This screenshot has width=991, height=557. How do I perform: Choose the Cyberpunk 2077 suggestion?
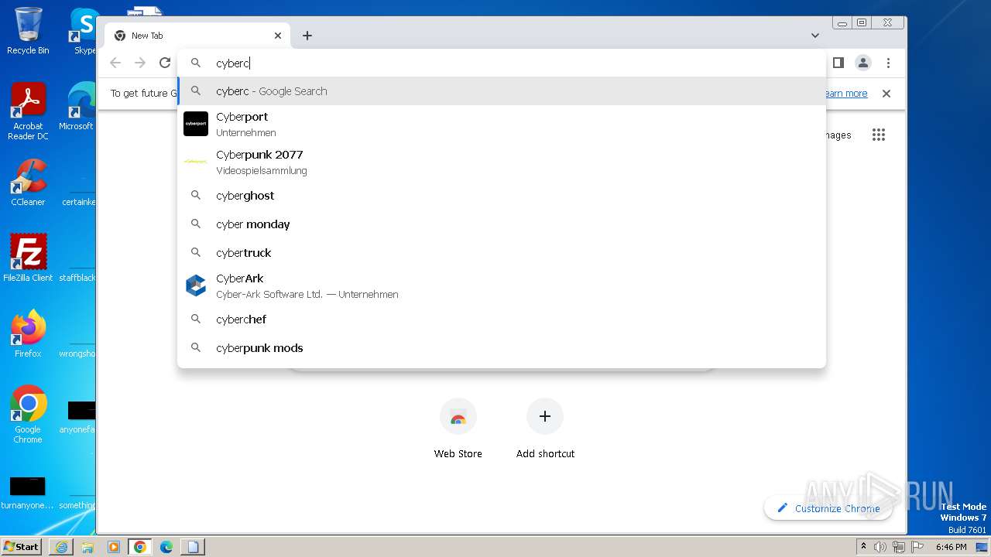(502, 162)
